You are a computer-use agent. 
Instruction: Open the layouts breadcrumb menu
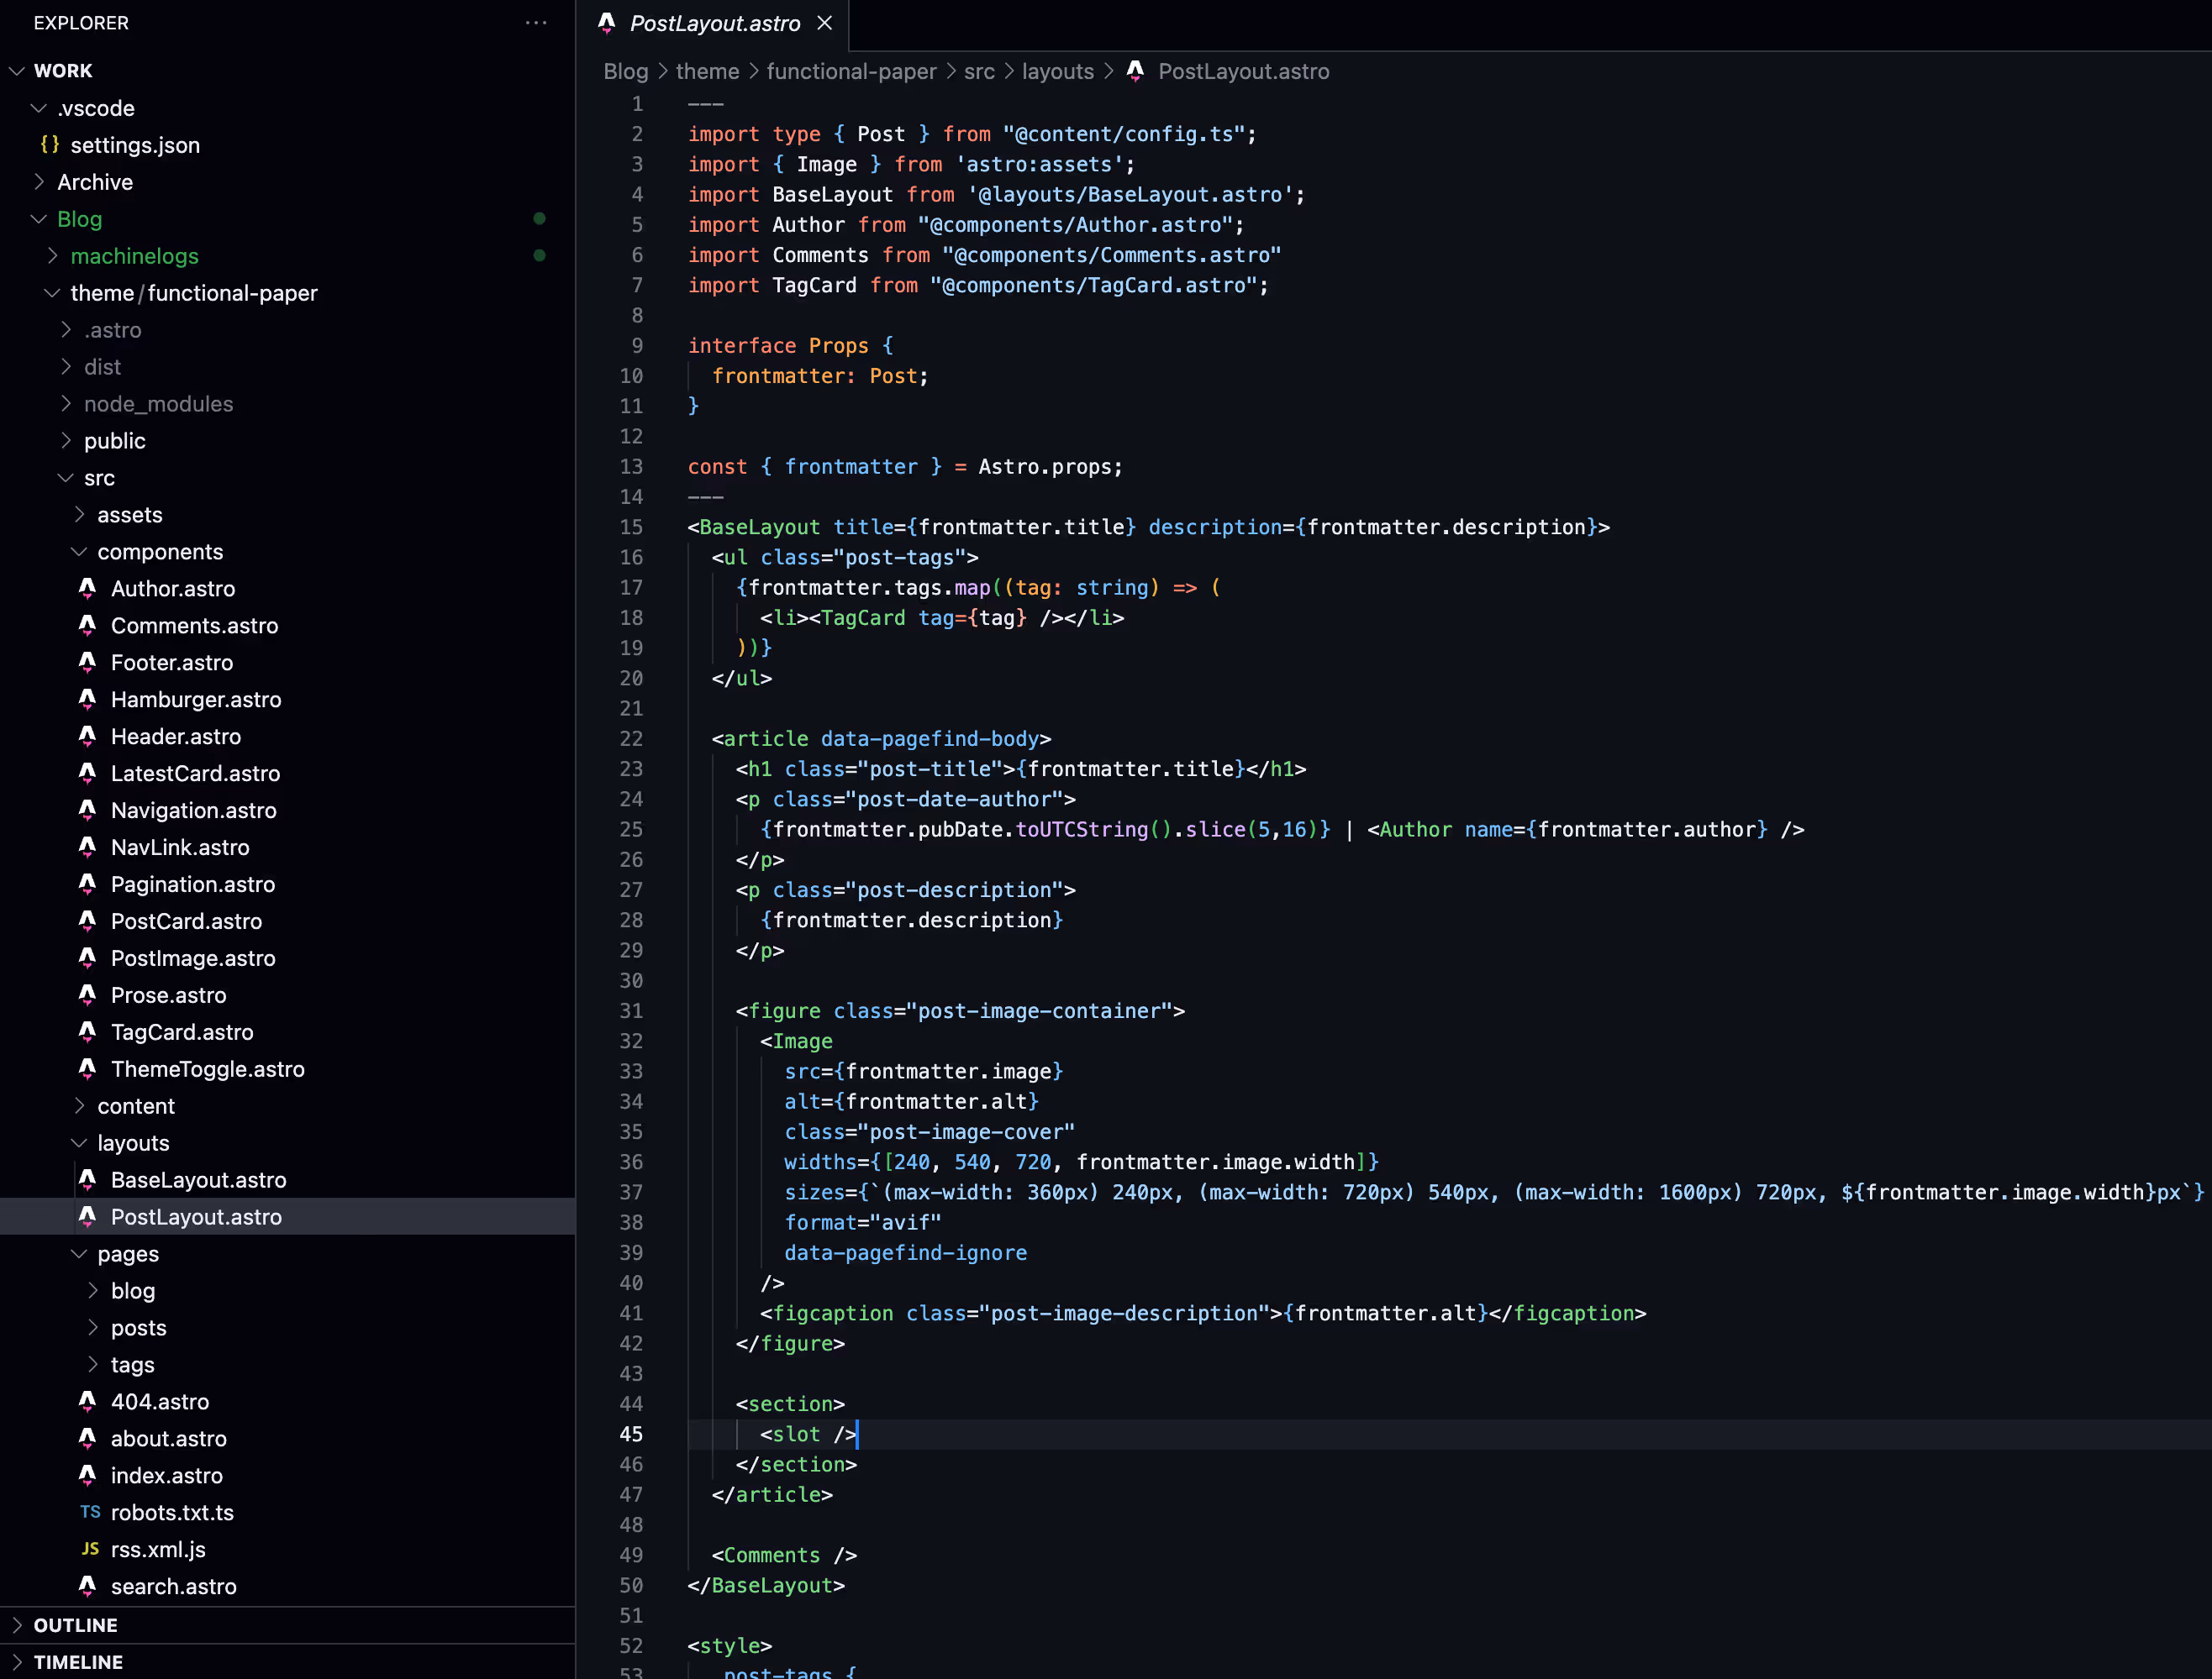[x=1057, y=71]
